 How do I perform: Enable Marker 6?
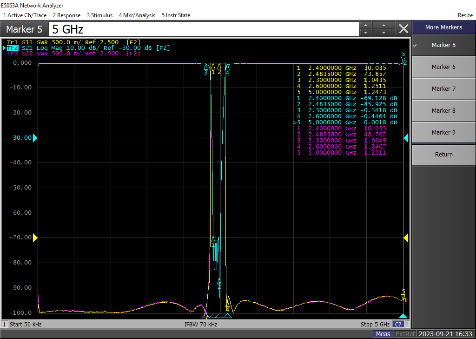click(443, 67)
